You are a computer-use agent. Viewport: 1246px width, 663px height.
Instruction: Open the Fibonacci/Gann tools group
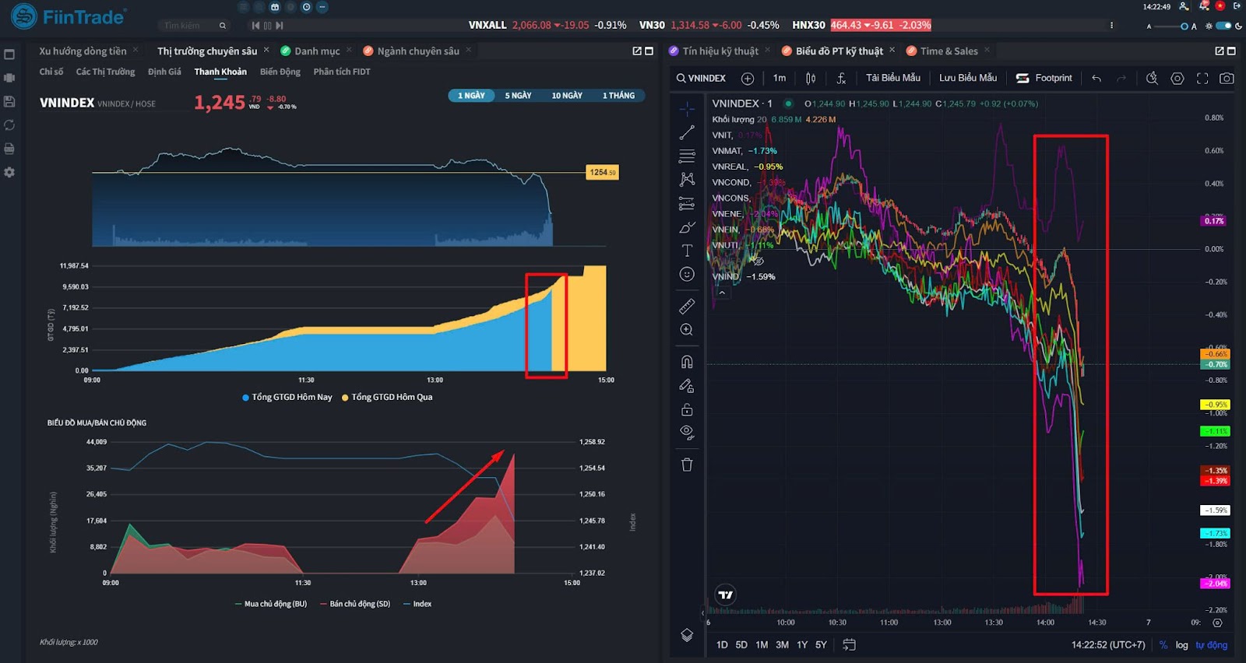coord(686,156)
